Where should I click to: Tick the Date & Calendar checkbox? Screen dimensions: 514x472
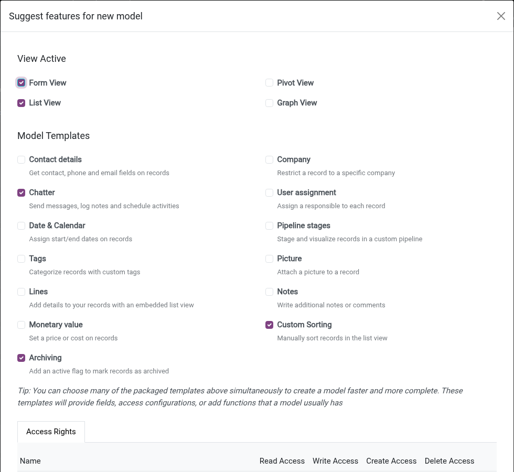[22, 226]
